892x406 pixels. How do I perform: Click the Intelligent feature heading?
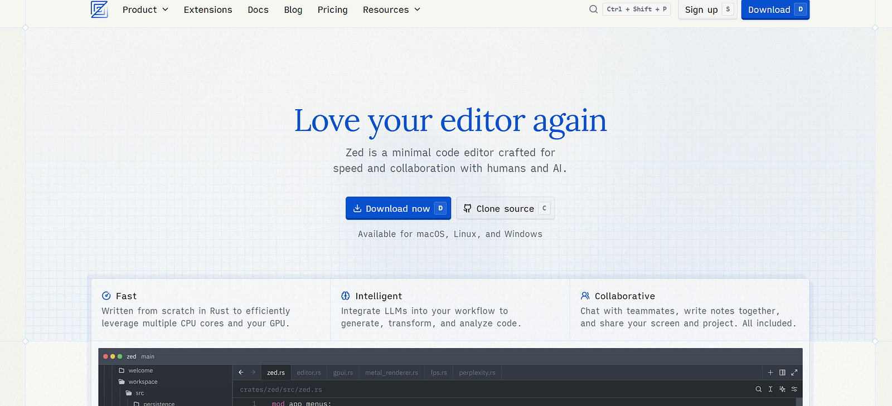(379, 296)
